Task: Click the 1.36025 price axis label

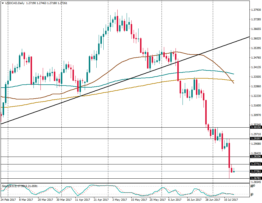Action: click(x=256, y=38)
